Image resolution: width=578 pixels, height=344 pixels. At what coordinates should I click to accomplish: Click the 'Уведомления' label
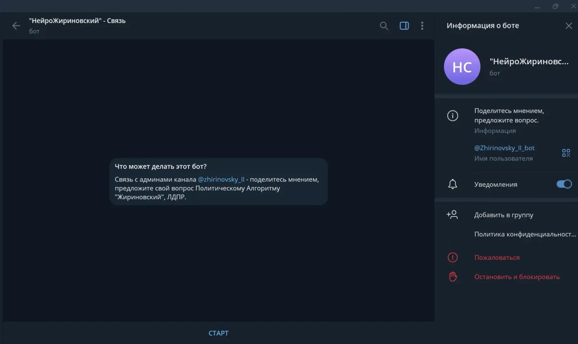click(x=496, y=184)
